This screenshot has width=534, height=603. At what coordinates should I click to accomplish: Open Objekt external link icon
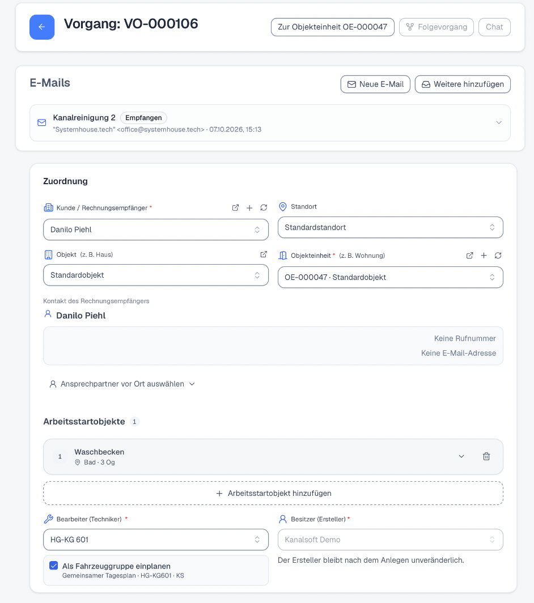coord(264,254)
